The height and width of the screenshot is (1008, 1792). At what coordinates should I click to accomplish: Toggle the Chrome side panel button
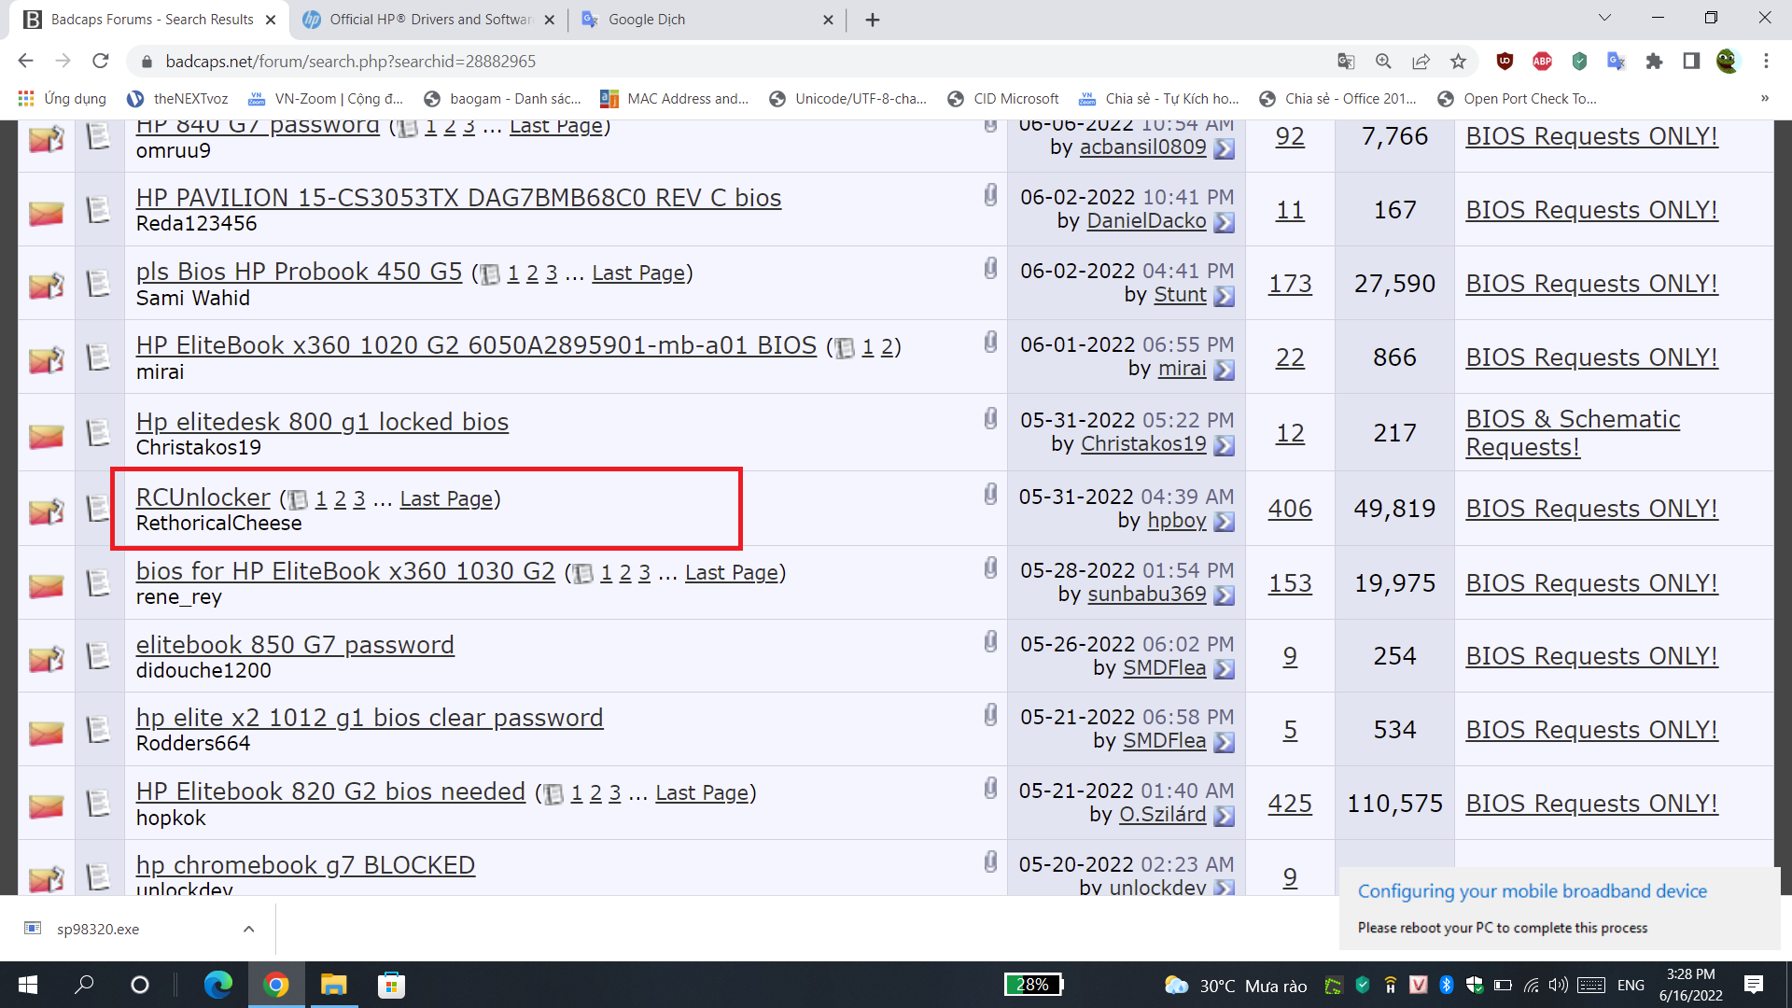1691,62
